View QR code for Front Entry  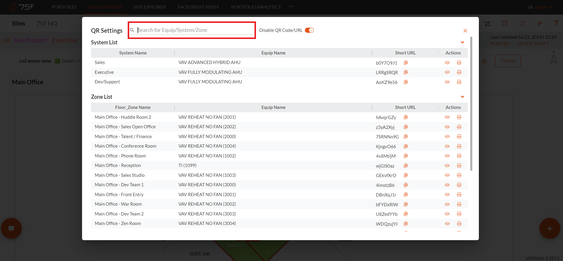tap(447, 195)
